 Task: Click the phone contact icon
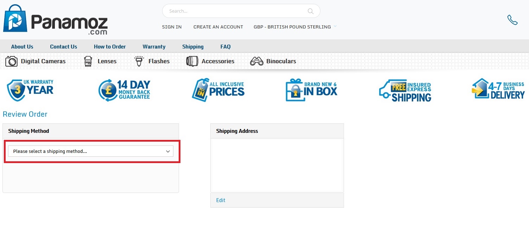tap(512, 20)
